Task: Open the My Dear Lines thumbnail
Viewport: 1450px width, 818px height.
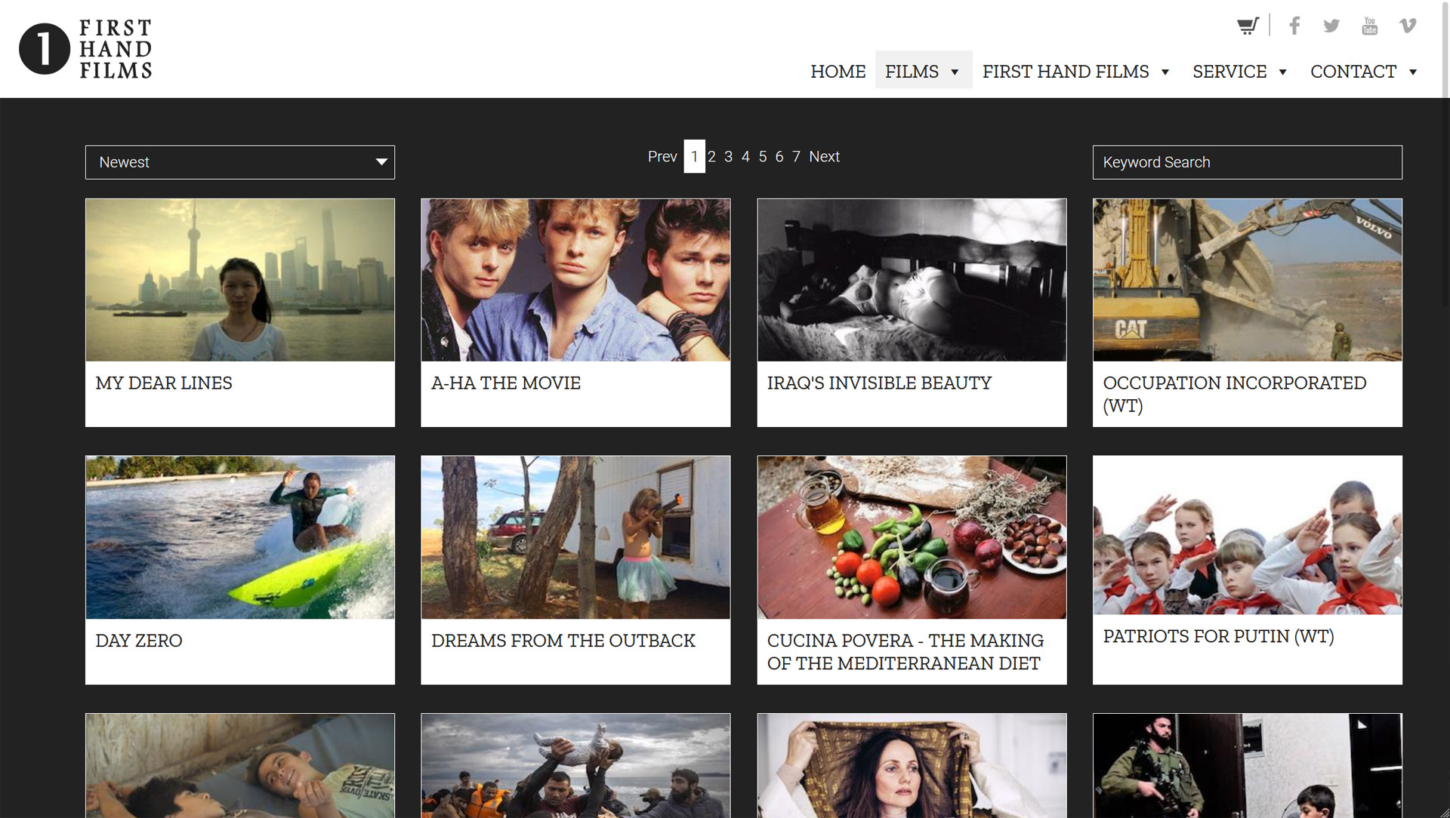Action: (x=240, y=280)
